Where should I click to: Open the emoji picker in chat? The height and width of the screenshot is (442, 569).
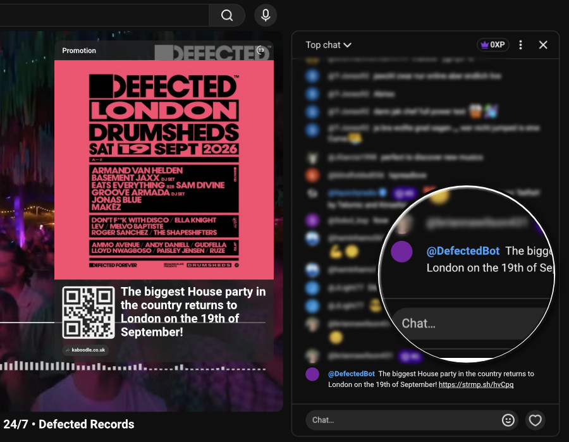click(x=508, y=420)
